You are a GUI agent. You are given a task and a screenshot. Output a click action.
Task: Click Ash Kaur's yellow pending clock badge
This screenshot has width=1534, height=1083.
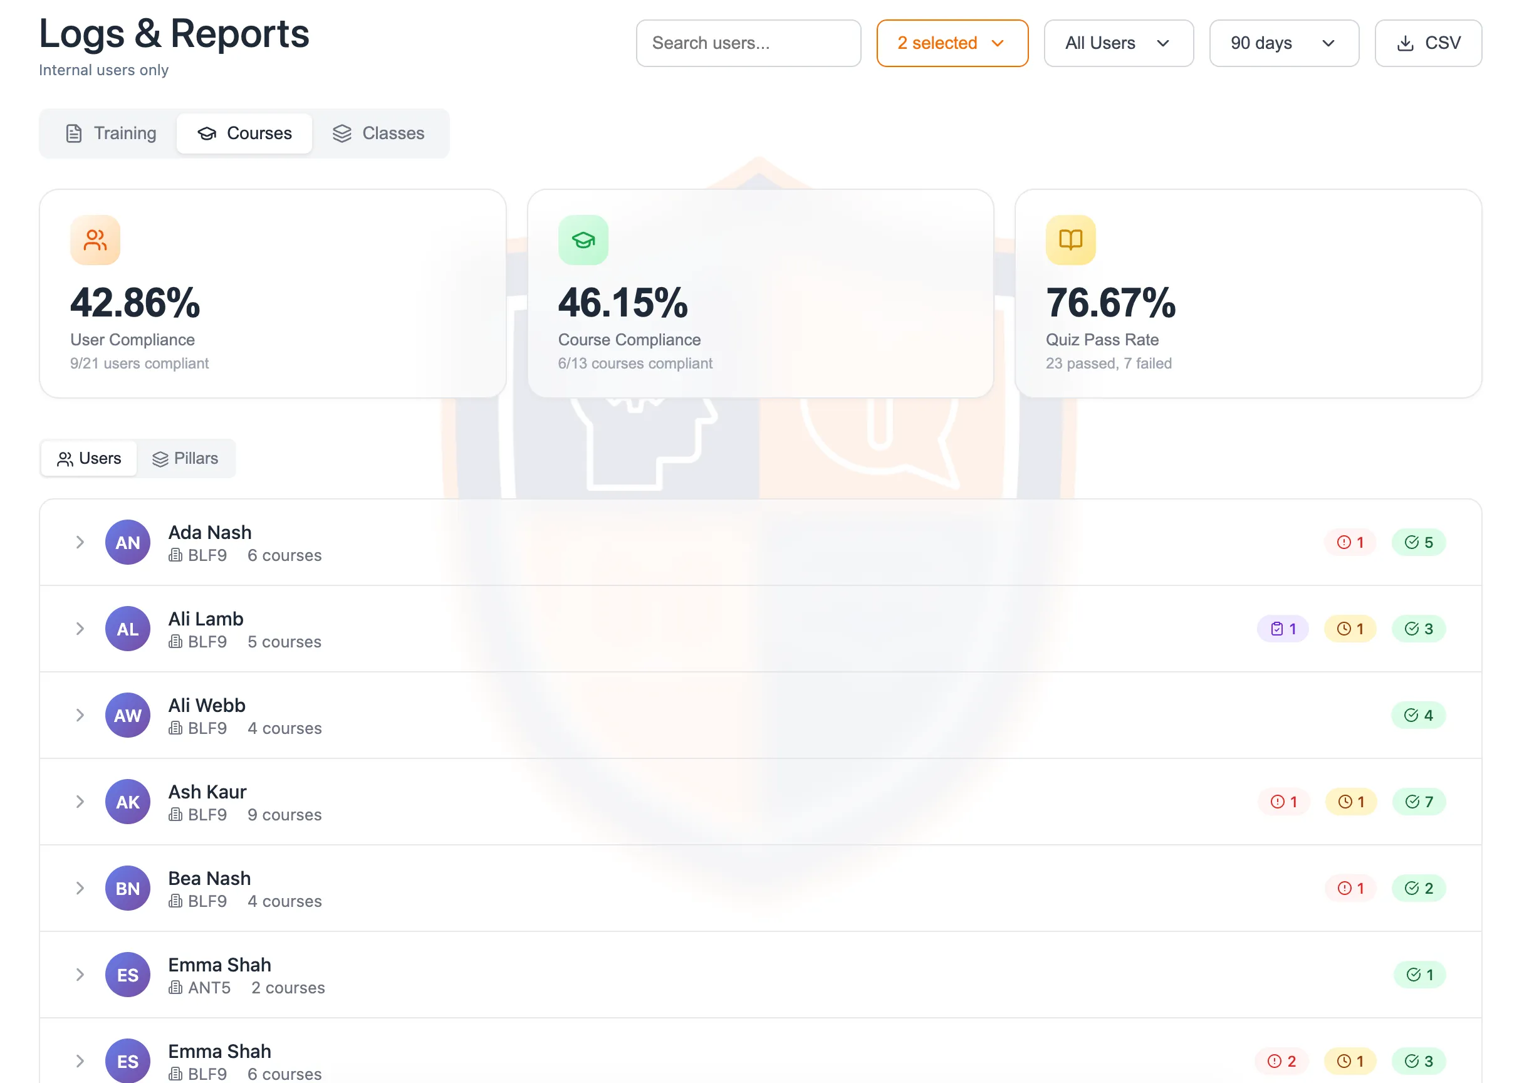(x=1350, y=802)
